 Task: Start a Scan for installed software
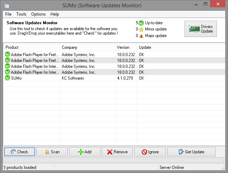tap(52, 152)
